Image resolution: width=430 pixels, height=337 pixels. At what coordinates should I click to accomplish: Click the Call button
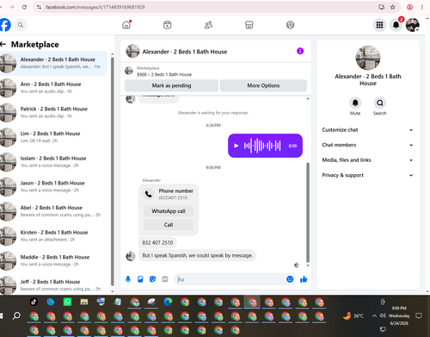coord(169,225)
